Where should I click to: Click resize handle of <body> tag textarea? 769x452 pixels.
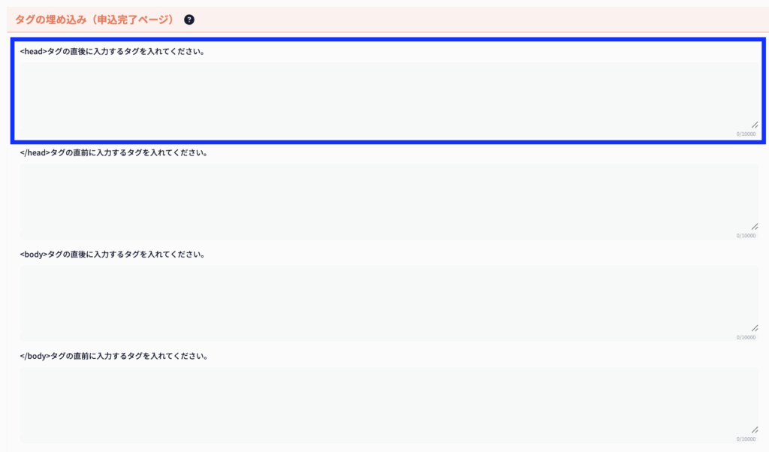754,328
